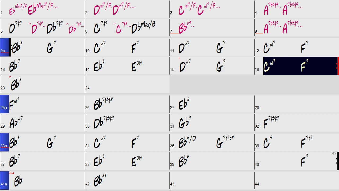Select the G7#5b9 chord in bar 35
This screenshot has width=339, height=191.
pyautogui.click(x=225, y=142)
